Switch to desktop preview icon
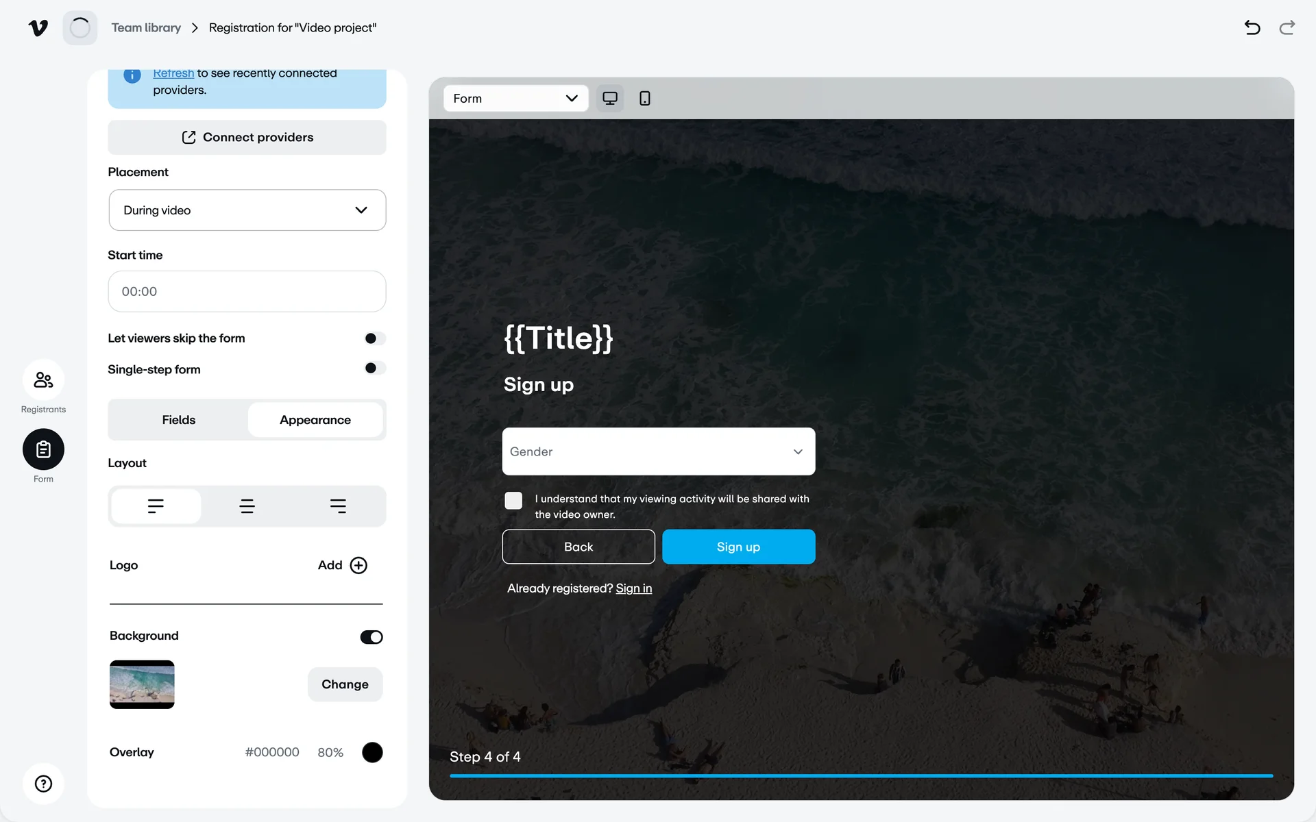Screen dimensions: 1316x822 (609, 99)
